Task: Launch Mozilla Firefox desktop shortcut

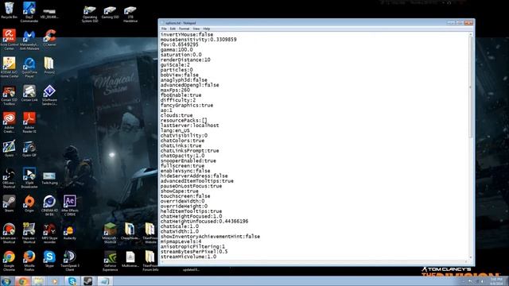Action: point(29,261)
